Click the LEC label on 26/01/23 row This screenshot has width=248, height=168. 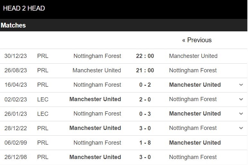[43, 114]
